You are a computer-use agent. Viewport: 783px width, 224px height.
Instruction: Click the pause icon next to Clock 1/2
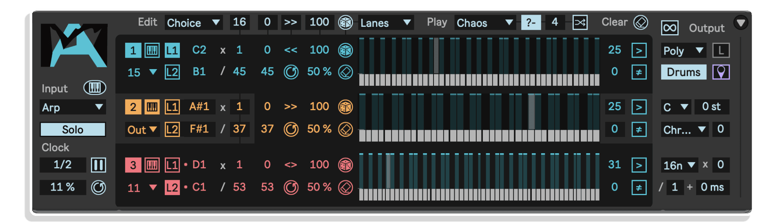click(98, 165)
